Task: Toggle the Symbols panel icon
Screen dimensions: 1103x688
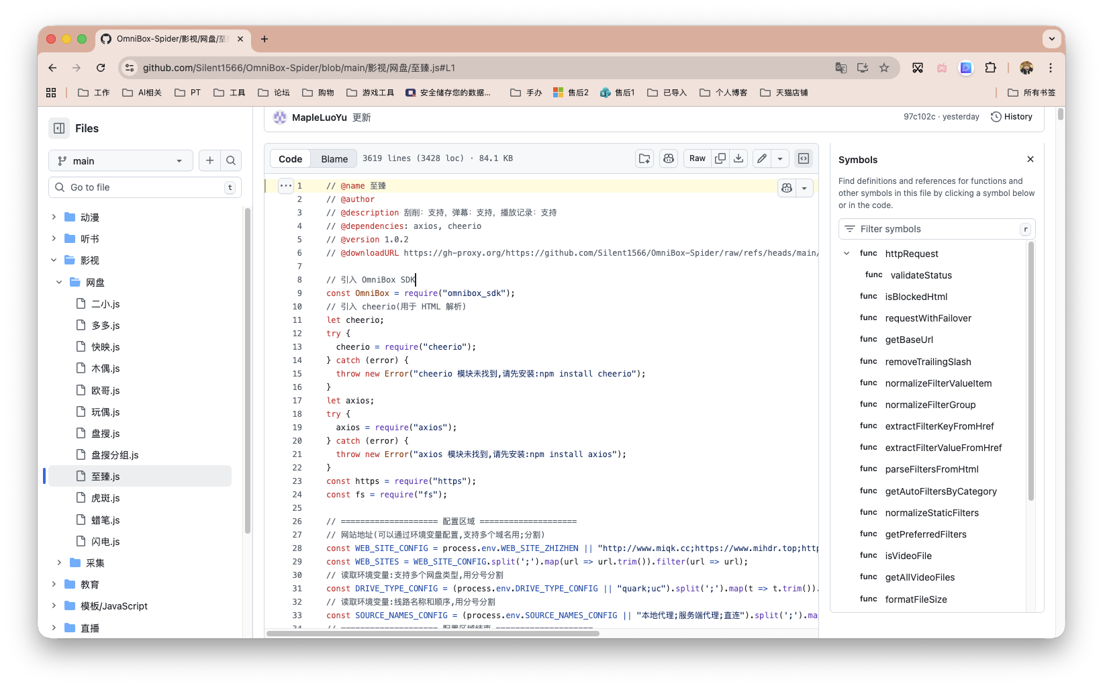Action: pos(804,158)
